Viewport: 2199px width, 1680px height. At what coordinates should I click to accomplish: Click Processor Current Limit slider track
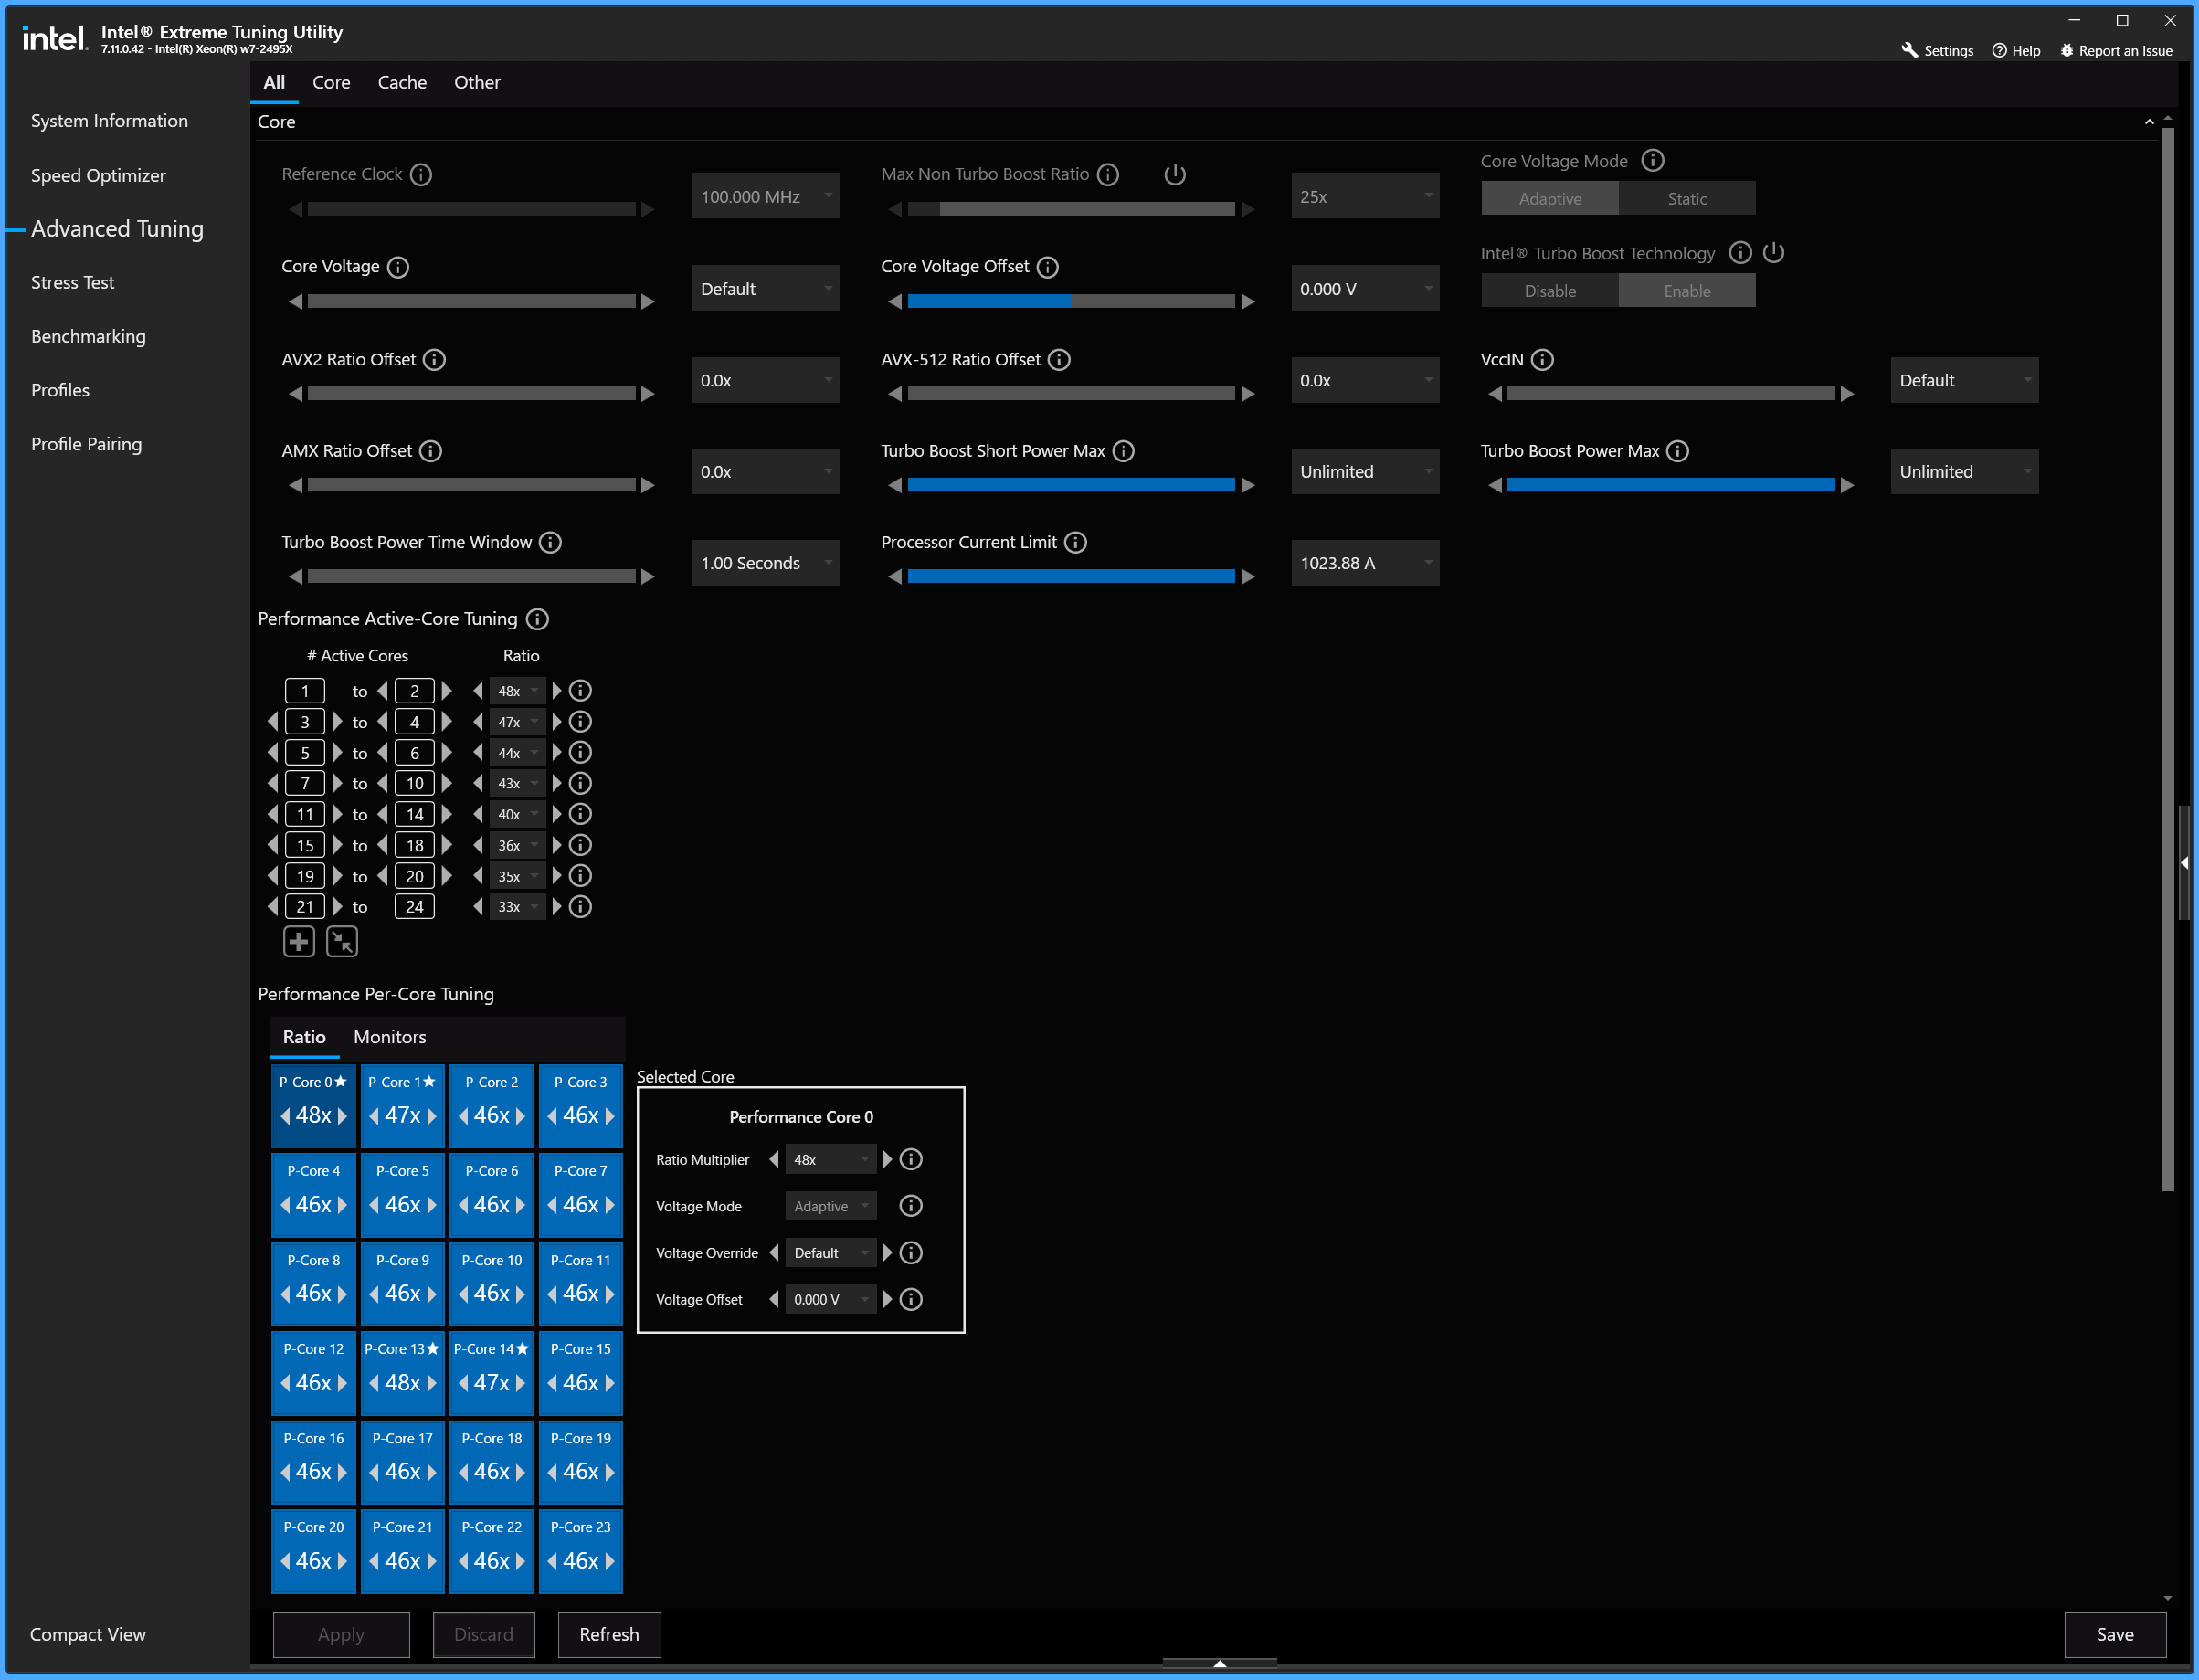tap(1071, 577)
